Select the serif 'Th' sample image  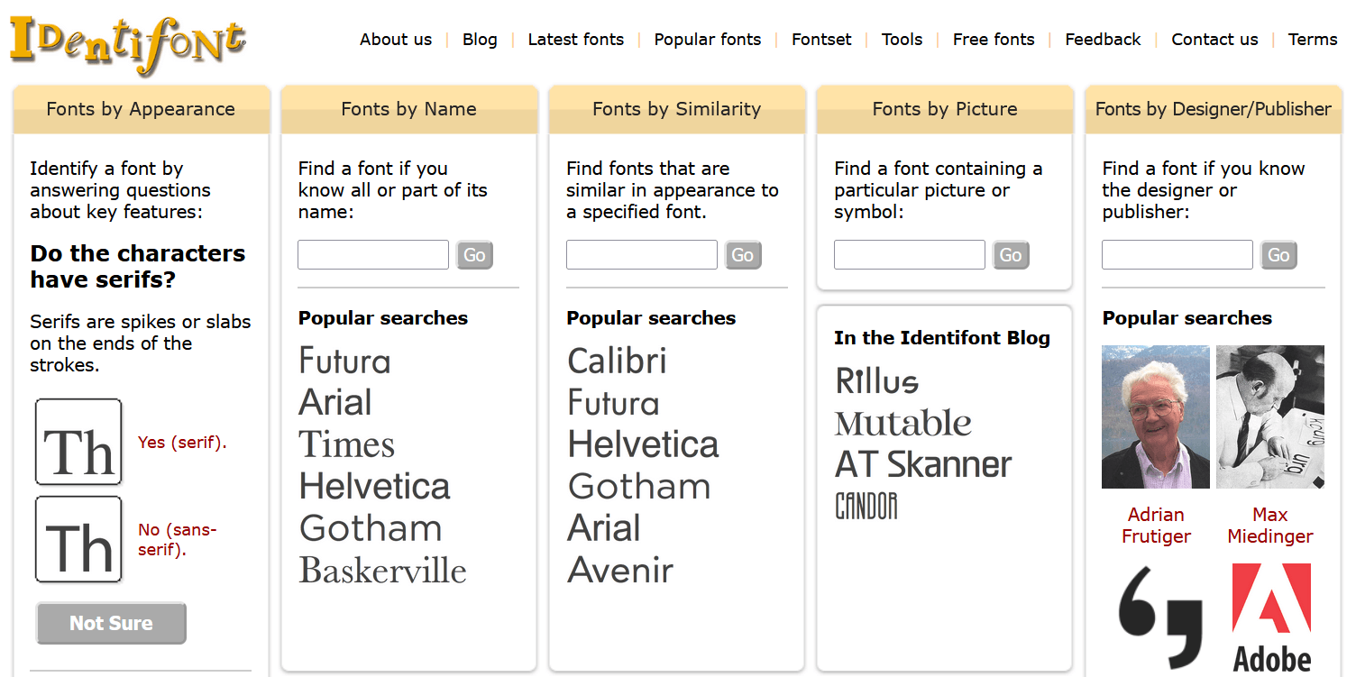click(x=78, y=442)
